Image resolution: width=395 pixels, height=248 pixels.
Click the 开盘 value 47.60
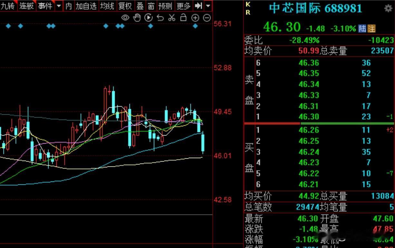(x=383, y=218)
